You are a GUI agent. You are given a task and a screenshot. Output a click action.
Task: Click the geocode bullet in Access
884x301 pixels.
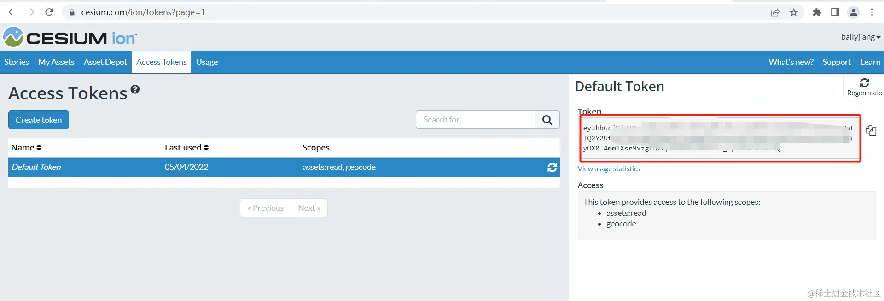pos(621,224)
